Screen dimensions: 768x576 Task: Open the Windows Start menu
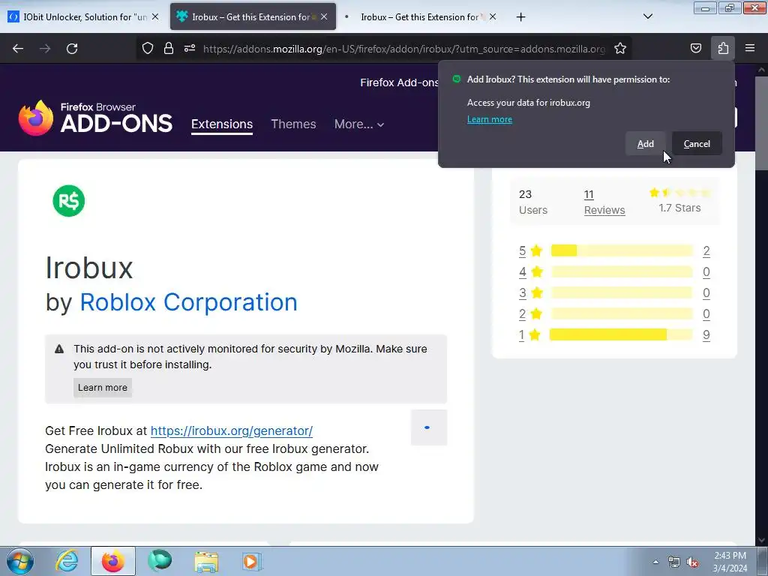click(x=20, y=561)
